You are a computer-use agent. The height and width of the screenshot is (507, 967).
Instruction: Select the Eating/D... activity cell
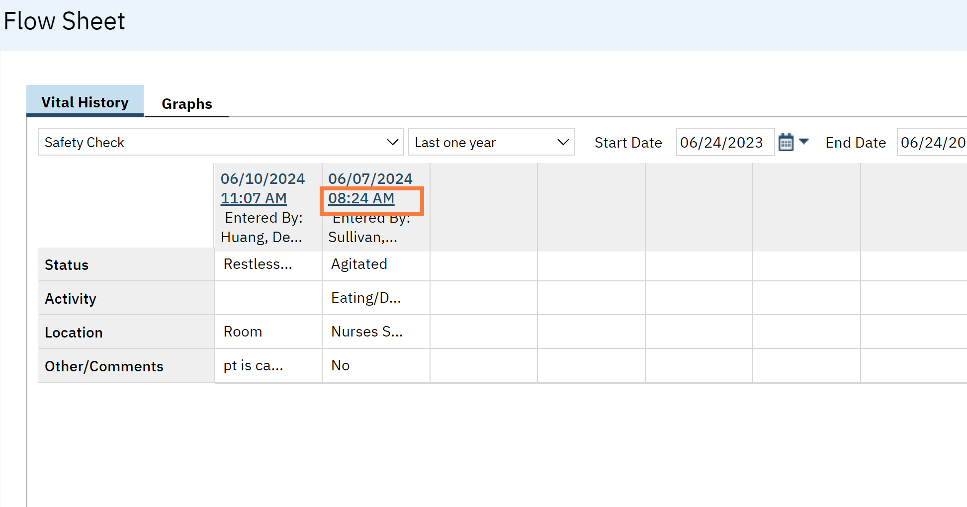(366, 298)
